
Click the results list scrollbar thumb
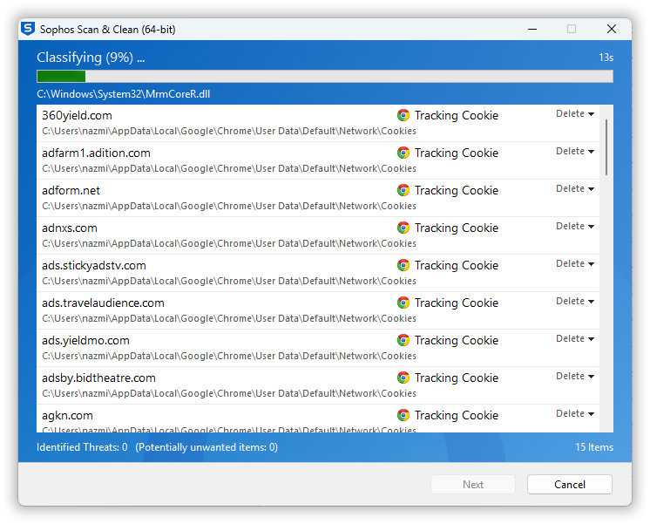(606, 147)
